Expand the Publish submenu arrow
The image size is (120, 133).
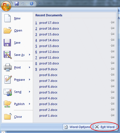(x=30, y=104)
